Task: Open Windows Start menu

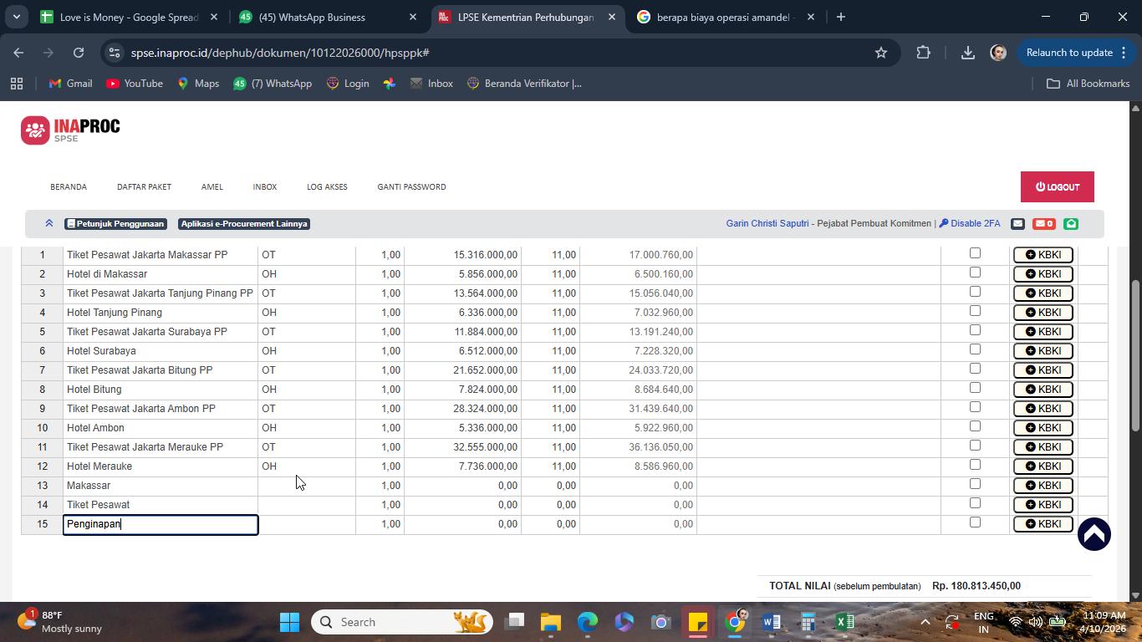Action: tap(289, 622)
